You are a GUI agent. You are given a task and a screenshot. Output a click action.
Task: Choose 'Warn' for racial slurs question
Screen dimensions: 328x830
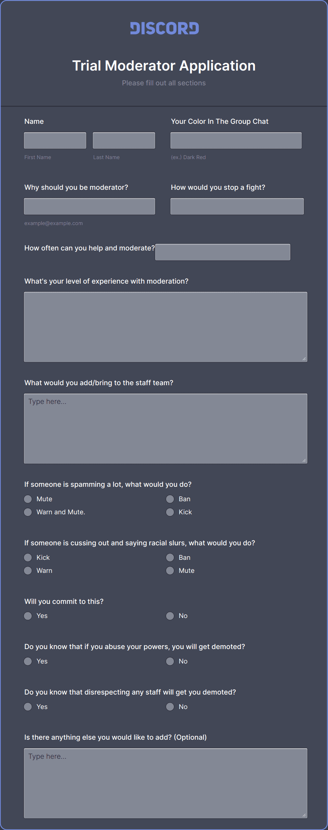(28, 570)
